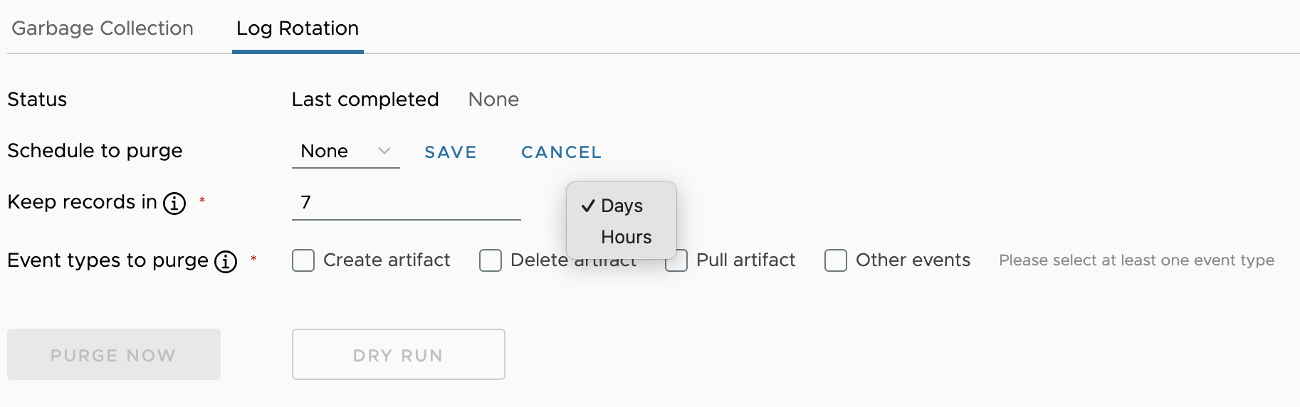Focus the Keep records number field
This screenshot has height=407, width=1300.
click(x=406, y=203)
